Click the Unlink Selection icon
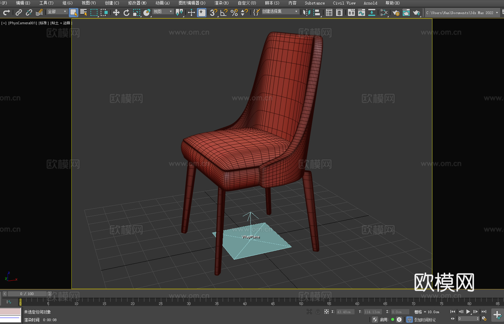This screenshot has width=504, height=324. [x=29, y=12]
